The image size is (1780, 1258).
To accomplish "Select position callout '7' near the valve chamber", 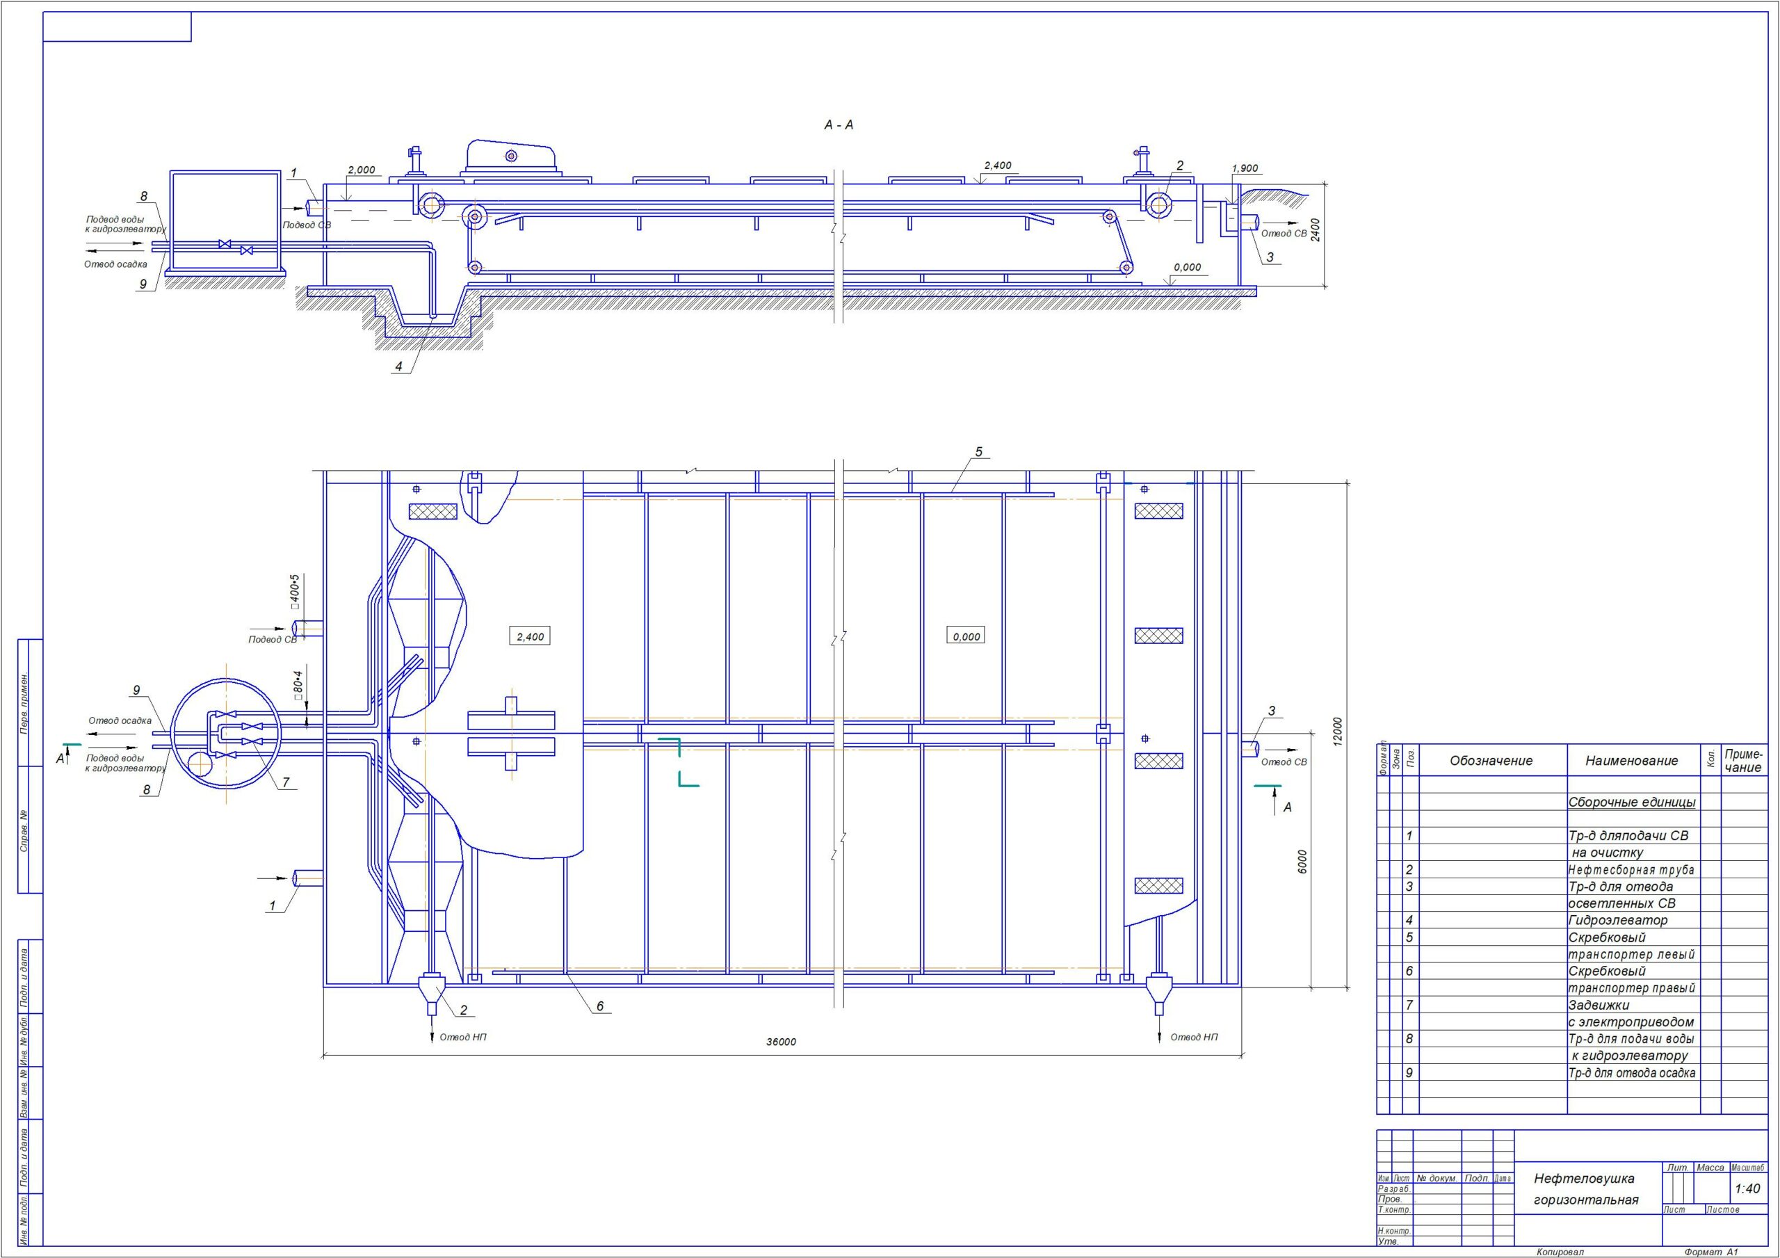I will tap(285, 782).
